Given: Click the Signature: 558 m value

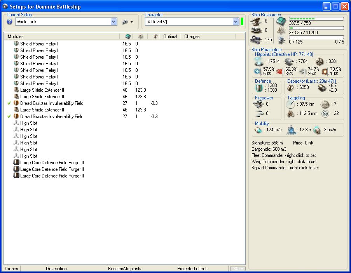Looking at the screenshot, I should (x=267, y=143).
